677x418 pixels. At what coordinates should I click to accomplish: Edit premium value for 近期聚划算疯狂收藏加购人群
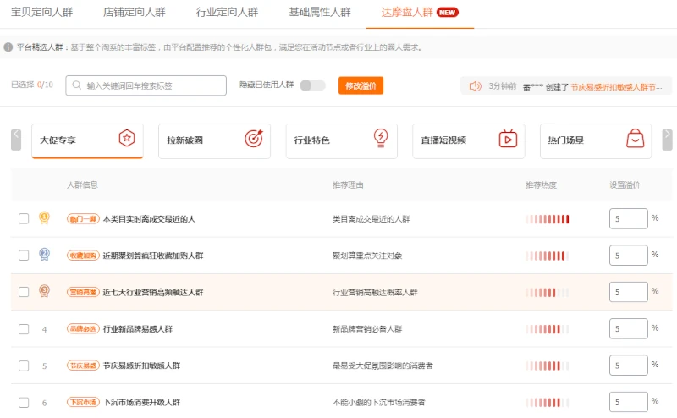628,256
